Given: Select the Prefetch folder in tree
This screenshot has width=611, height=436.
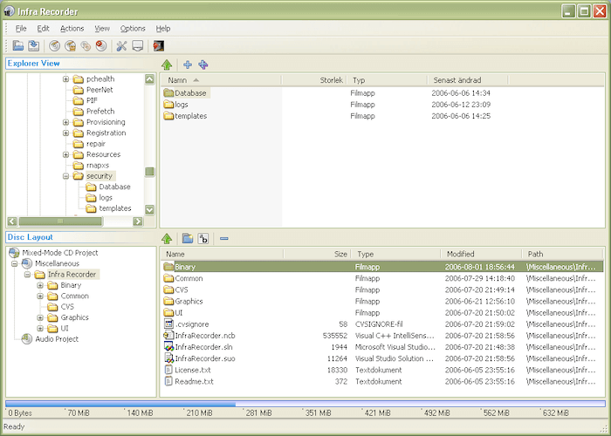Looking at the screenshot, I should click(x=100, y=112).
